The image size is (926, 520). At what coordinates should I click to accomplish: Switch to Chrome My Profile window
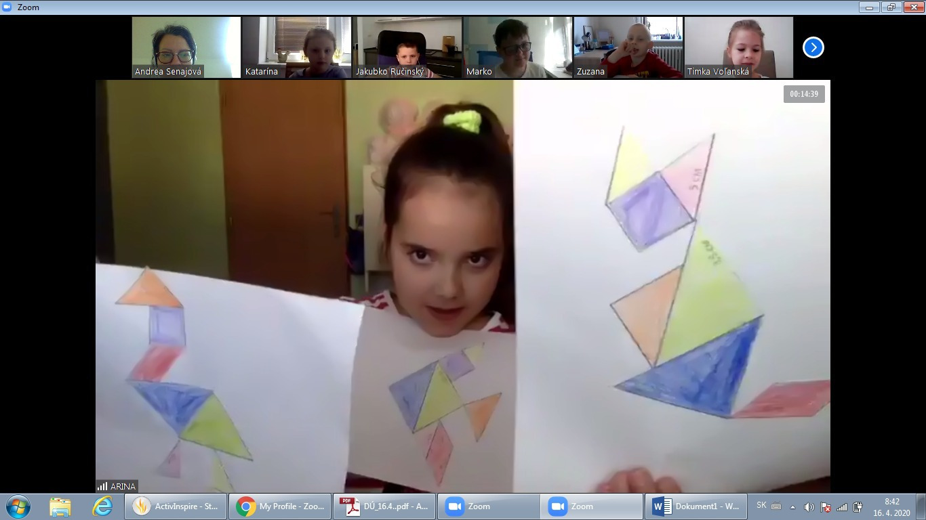pos(280,506)
